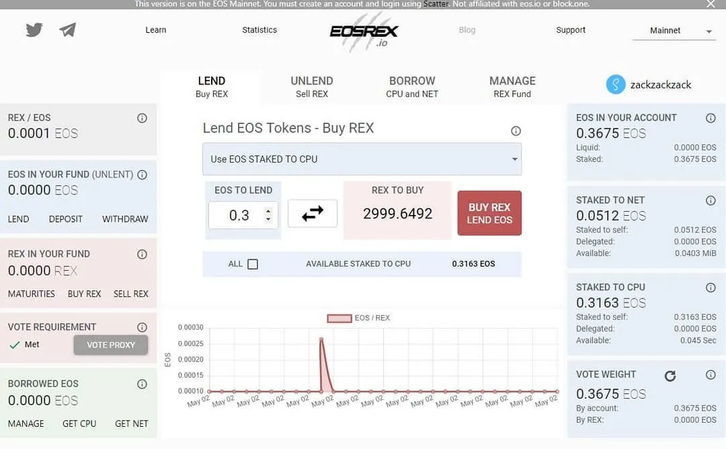
Task: Close the EOS Mainnet notice banner
Action: coord(711,4)
